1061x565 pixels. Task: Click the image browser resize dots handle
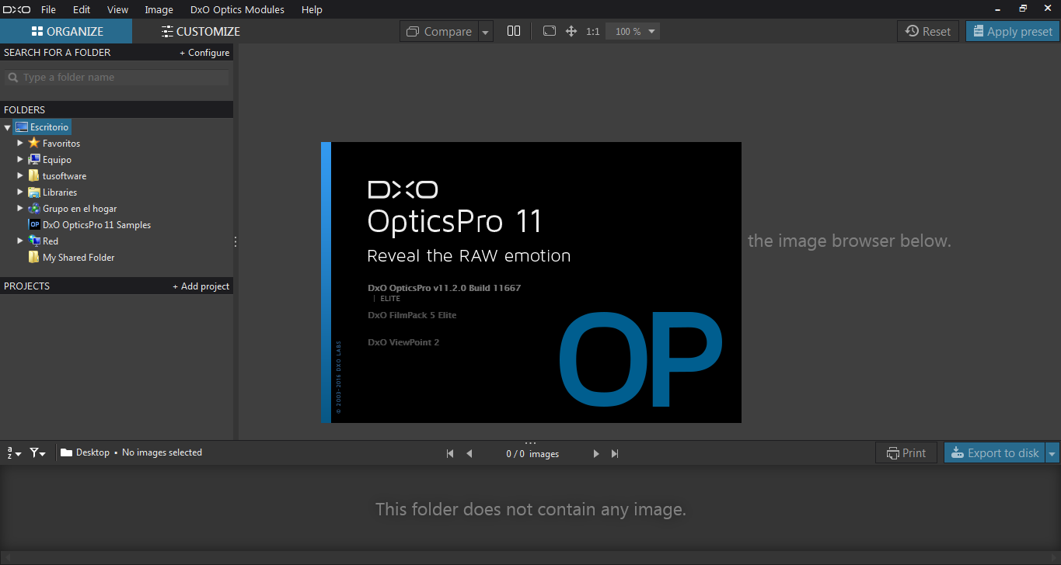tap(530, 443)
